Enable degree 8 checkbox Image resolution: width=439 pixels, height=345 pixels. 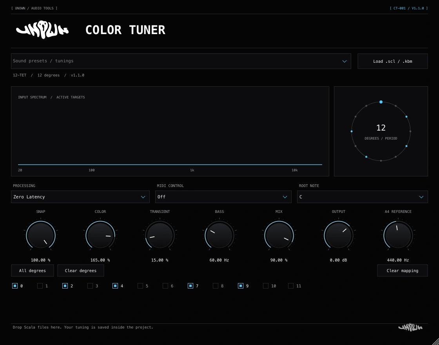[x=216, y=286]
